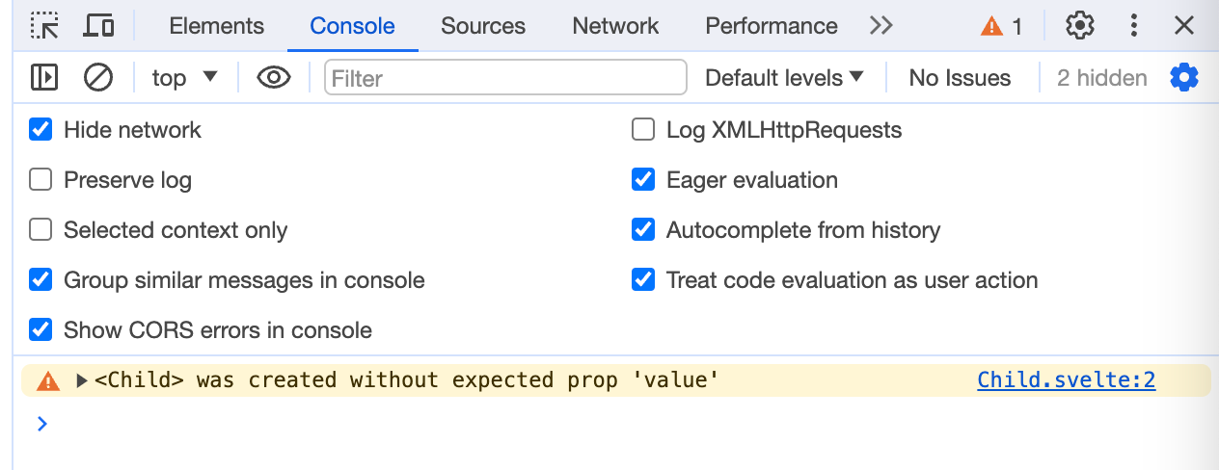The image size is (1219, 470).
Task: Expand the Child warning message triangle
Action: (x=82, y=380)
